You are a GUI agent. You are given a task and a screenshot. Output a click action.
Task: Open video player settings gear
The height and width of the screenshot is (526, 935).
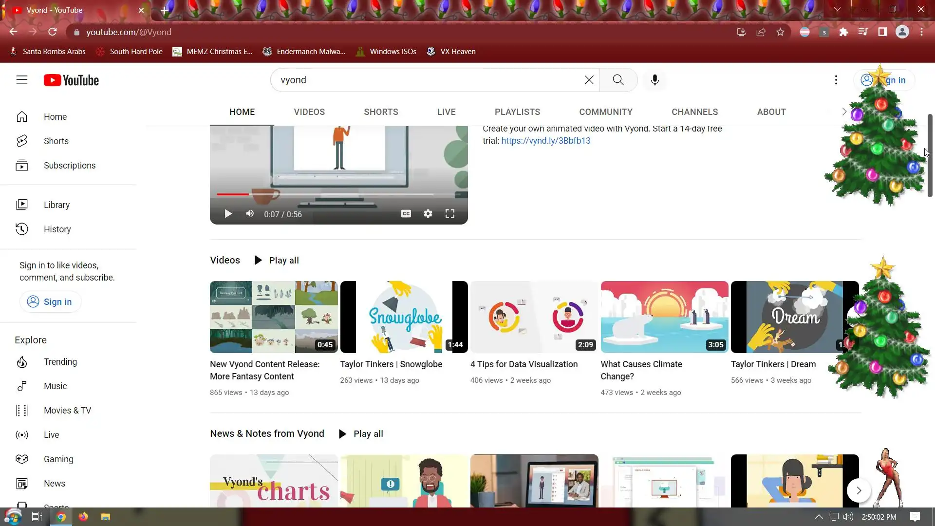[428, 214]
